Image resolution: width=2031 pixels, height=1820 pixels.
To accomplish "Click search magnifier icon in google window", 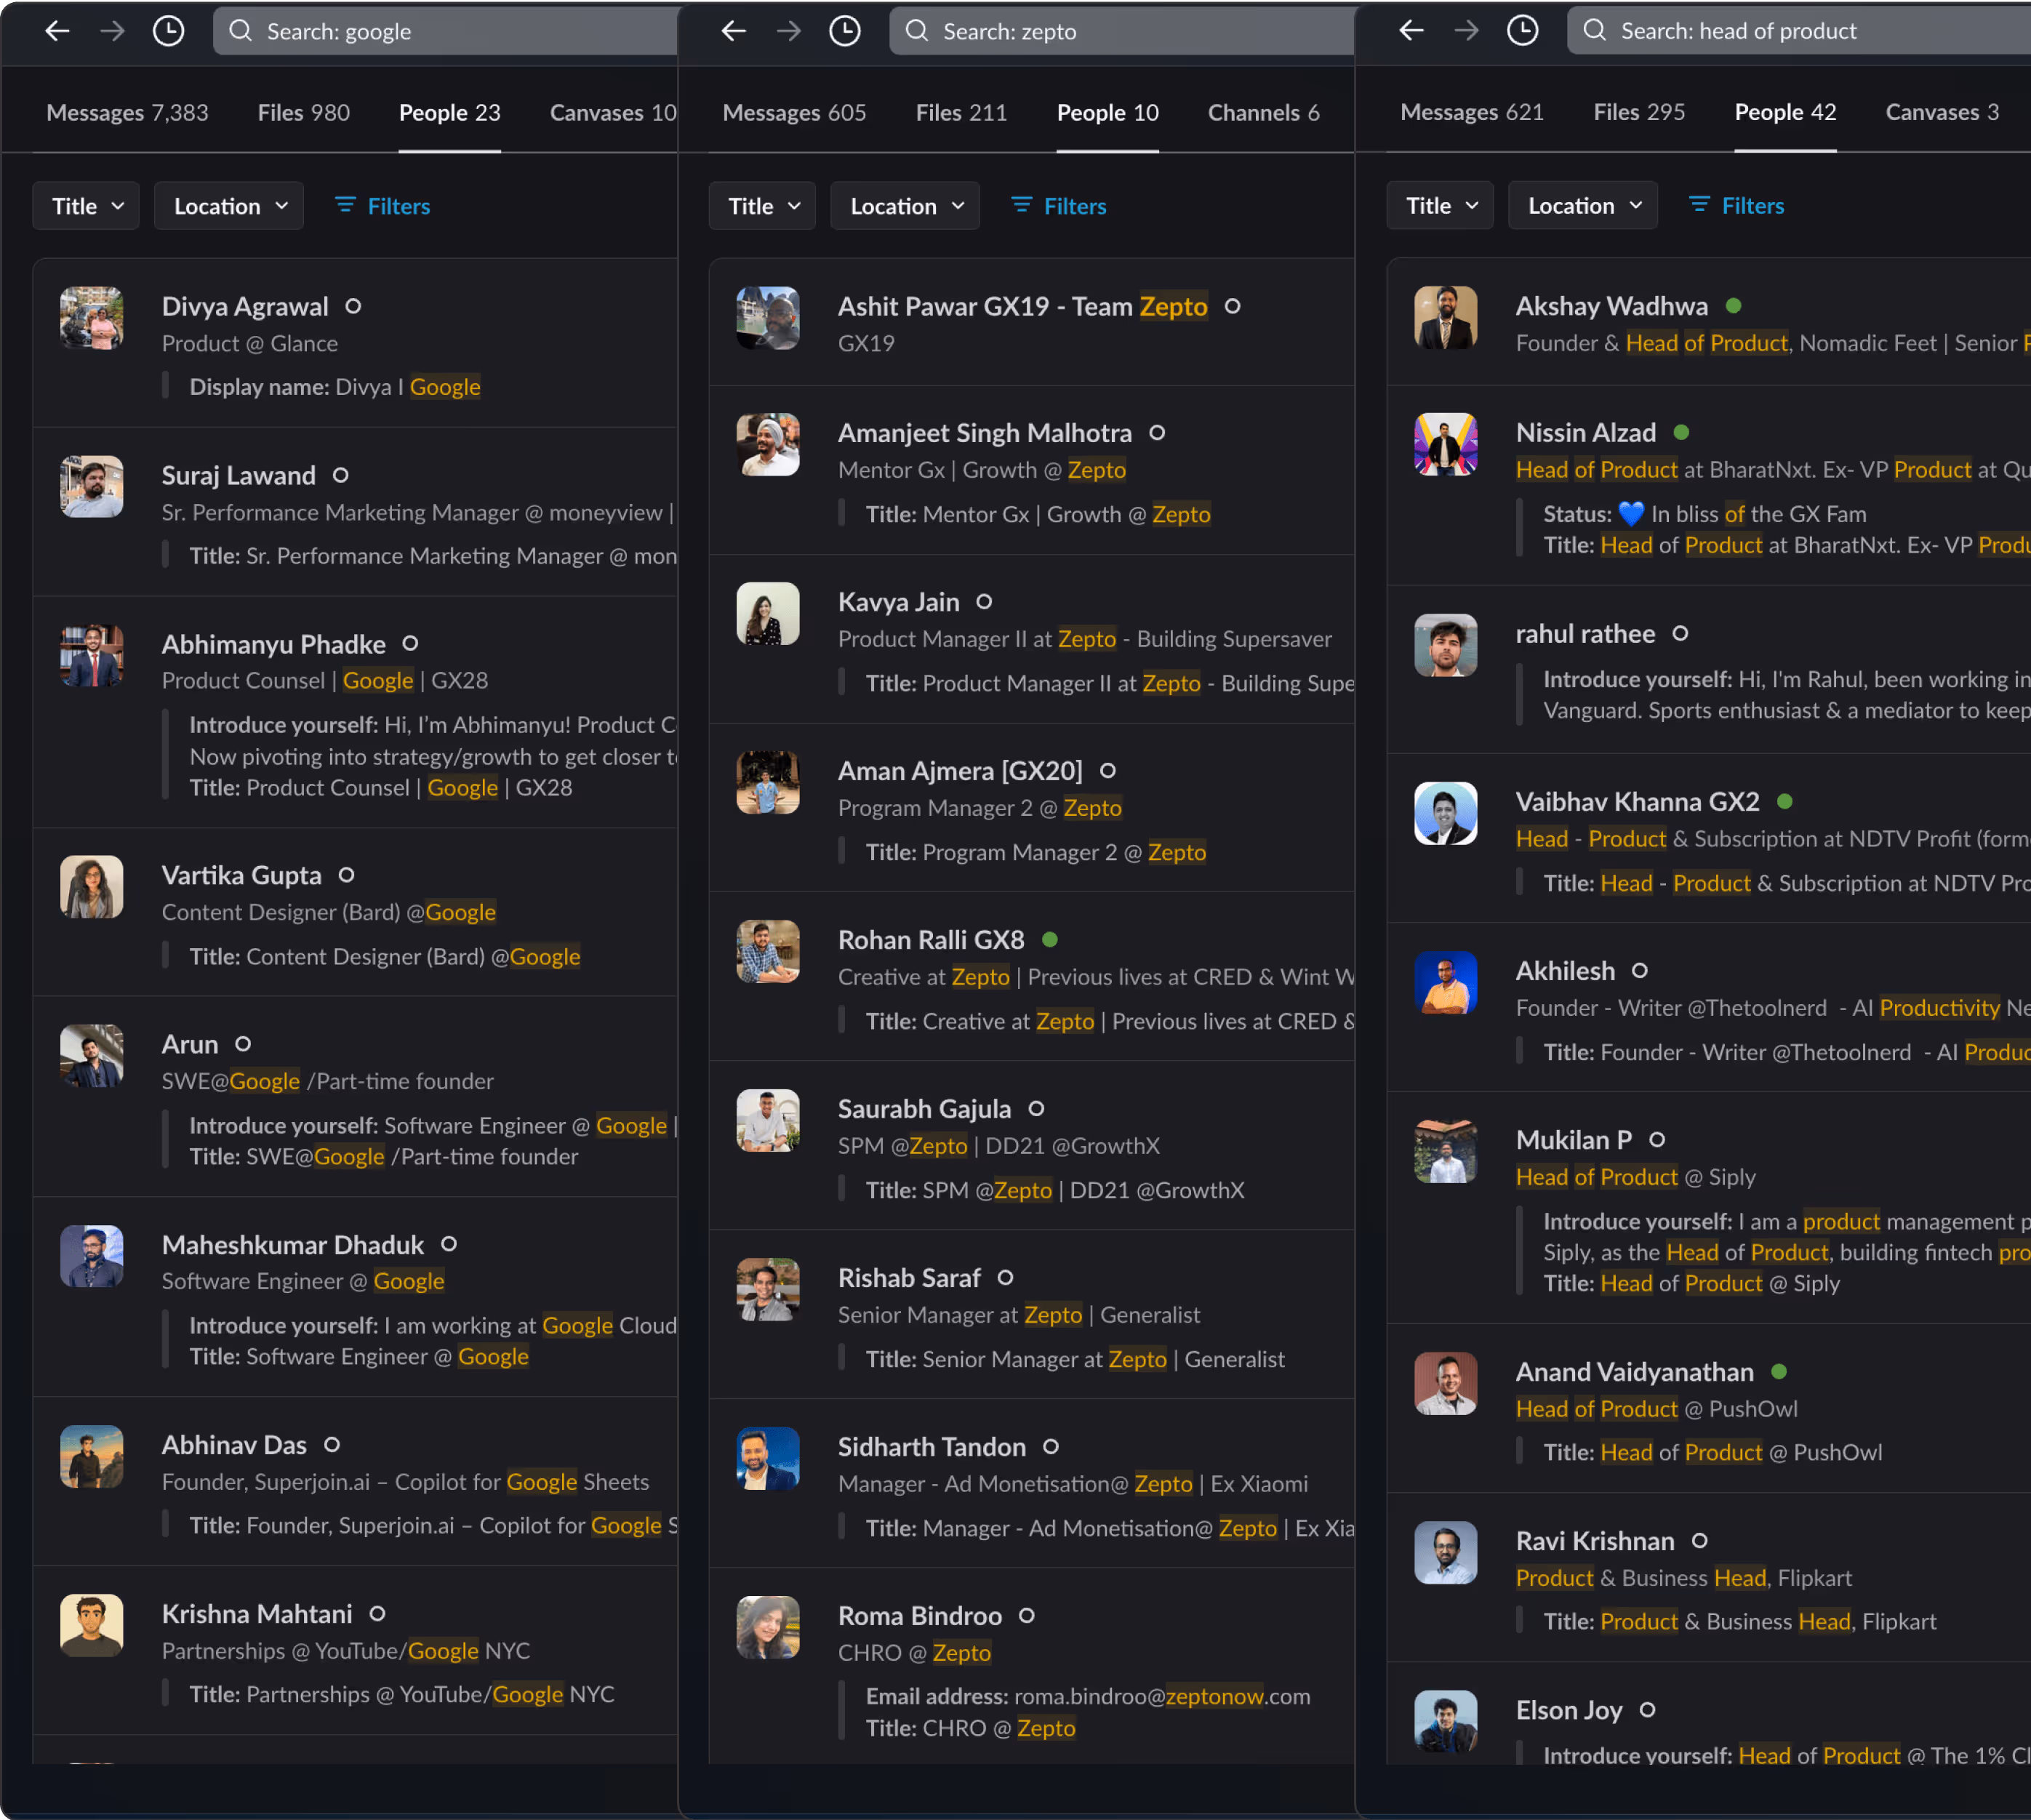I will (x=240, y=31).
